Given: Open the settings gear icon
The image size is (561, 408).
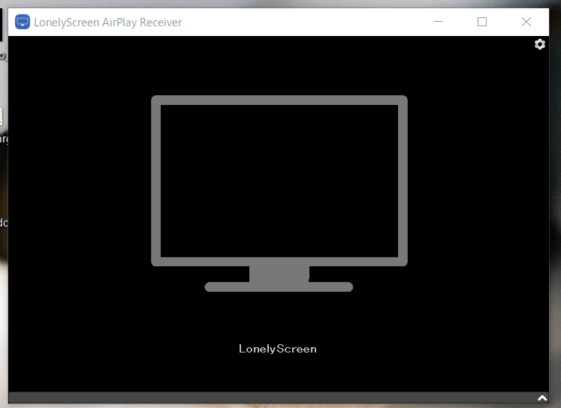Looking at the screenshot, I should tap(539, 44).
